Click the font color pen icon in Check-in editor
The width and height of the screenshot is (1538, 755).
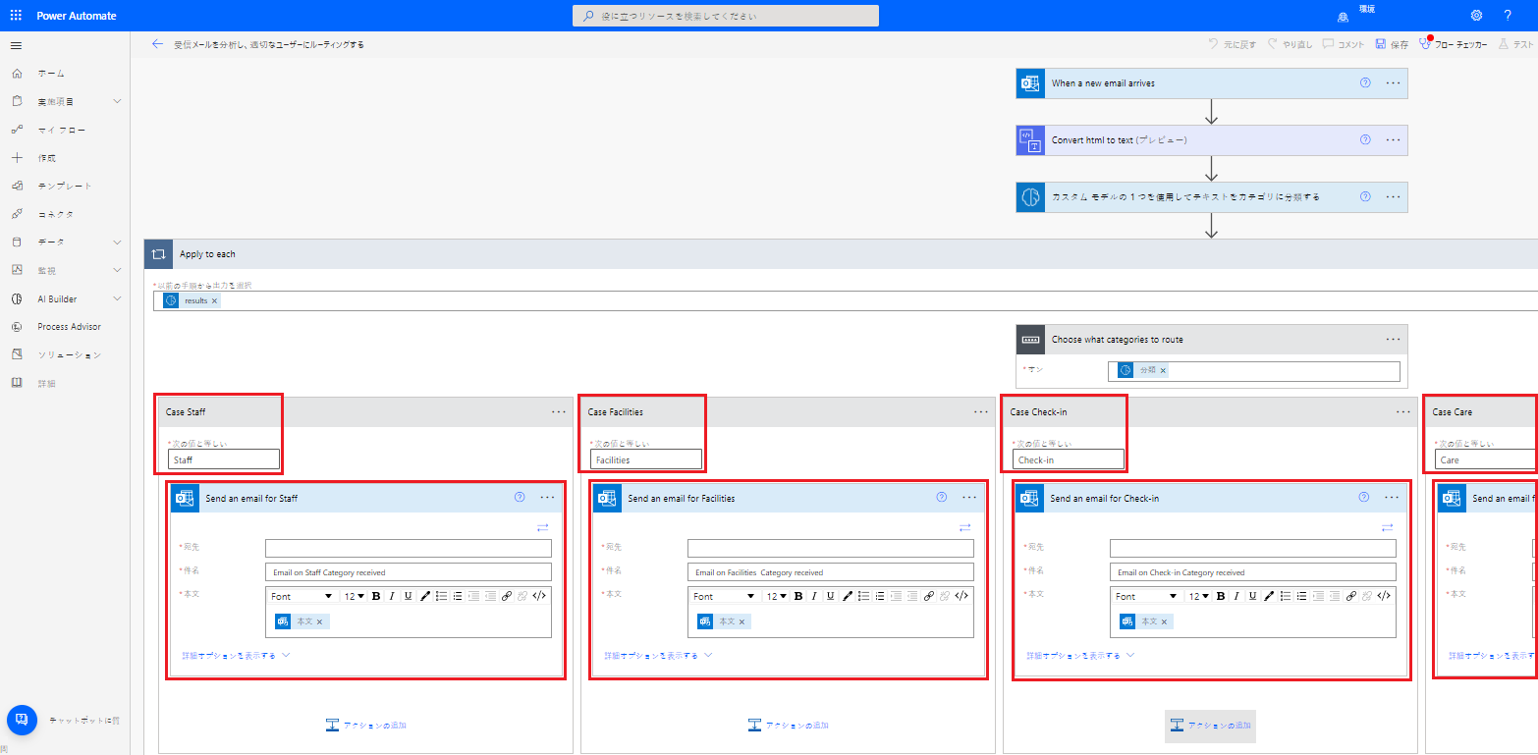(x=1268, y=595)
